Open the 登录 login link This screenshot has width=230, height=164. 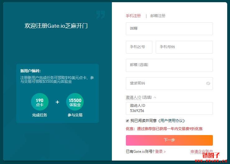click(x=160, y=151)
